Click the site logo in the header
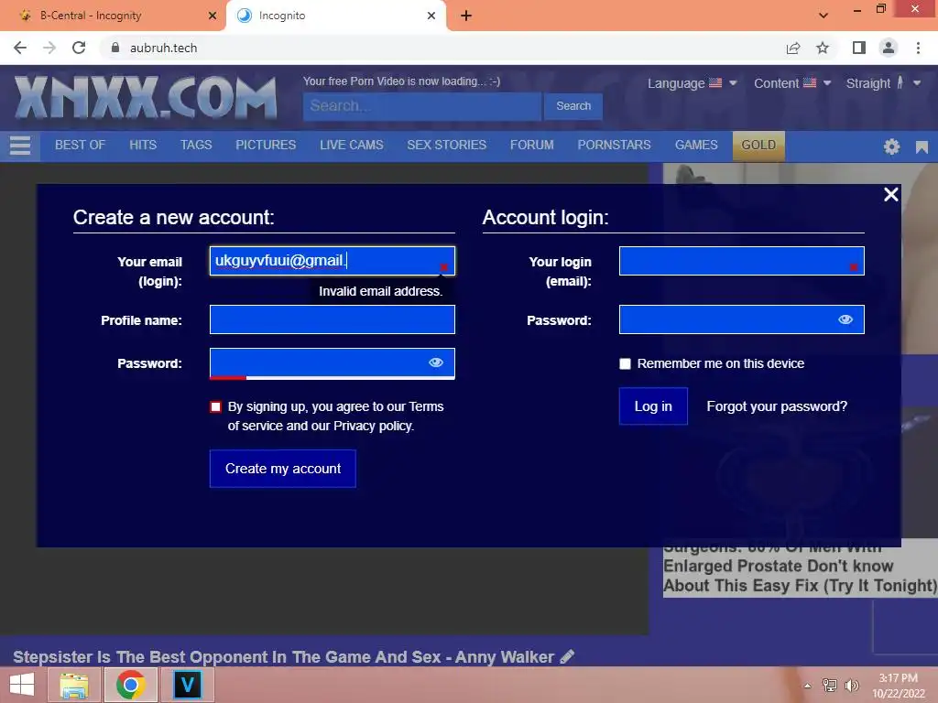938x703 pixels. coord(146,97)
